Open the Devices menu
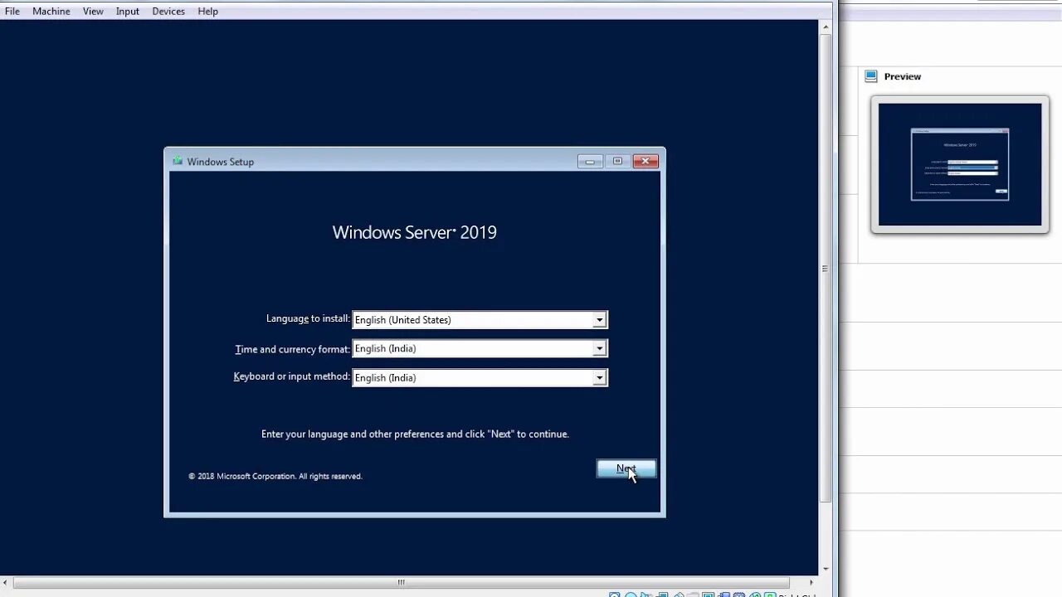1062x597 pixels. (x=168, y=11)
